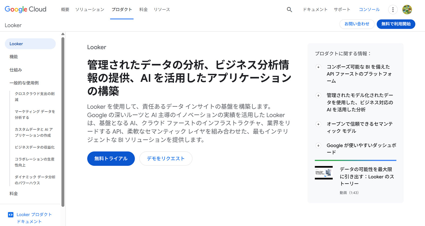Click arrow icon beside Google が使いやすいダッシュボード
This screenshot has width=425, height=226.
pos(318,145)
